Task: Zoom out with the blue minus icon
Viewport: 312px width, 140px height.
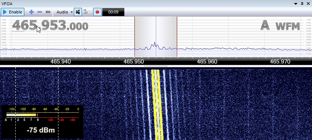Action: (40, 12)
